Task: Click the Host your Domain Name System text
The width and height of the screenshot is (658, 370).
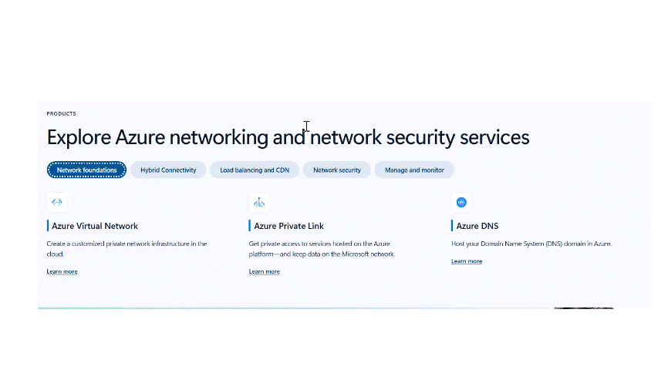Action: point(531,244)
